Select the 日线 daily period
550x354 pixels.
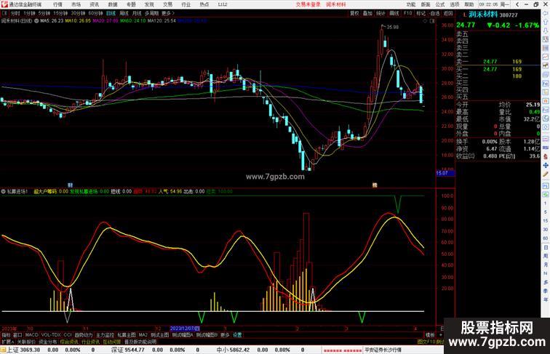click(x=111, y=13)
